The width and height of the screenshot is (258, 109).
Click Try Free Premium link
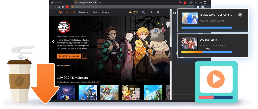(x=134, y=12)
